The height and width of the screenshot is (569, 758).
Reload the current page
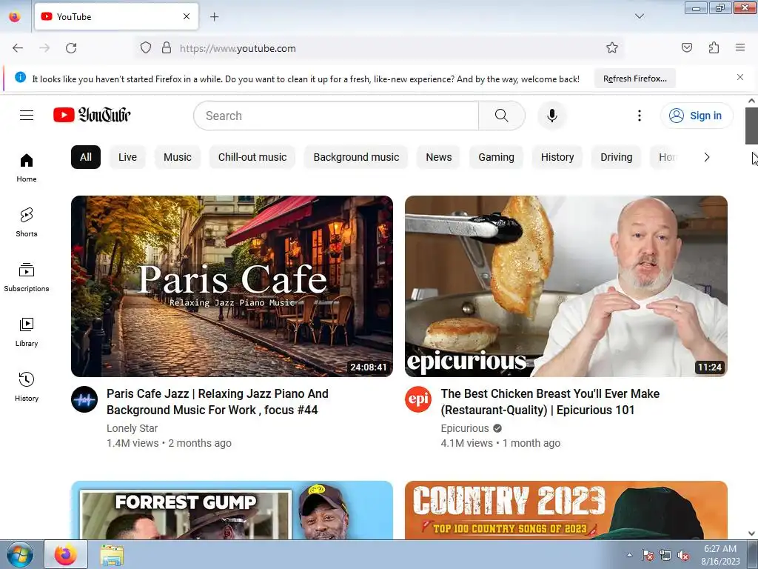[x=71, y=48]
